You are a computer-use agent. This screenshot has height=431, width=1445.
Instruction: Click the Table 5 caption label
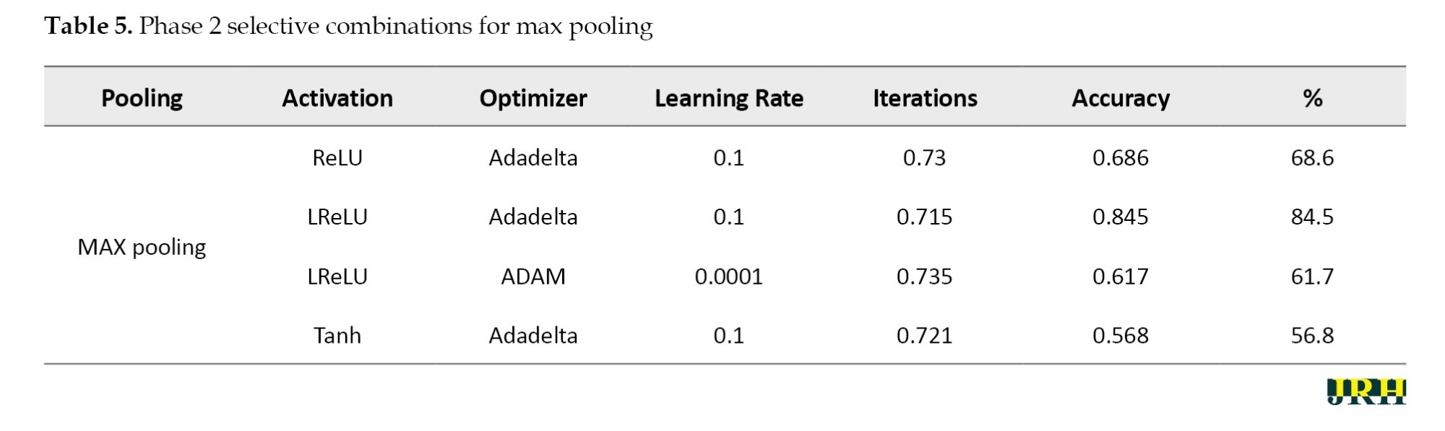point(88,26)
